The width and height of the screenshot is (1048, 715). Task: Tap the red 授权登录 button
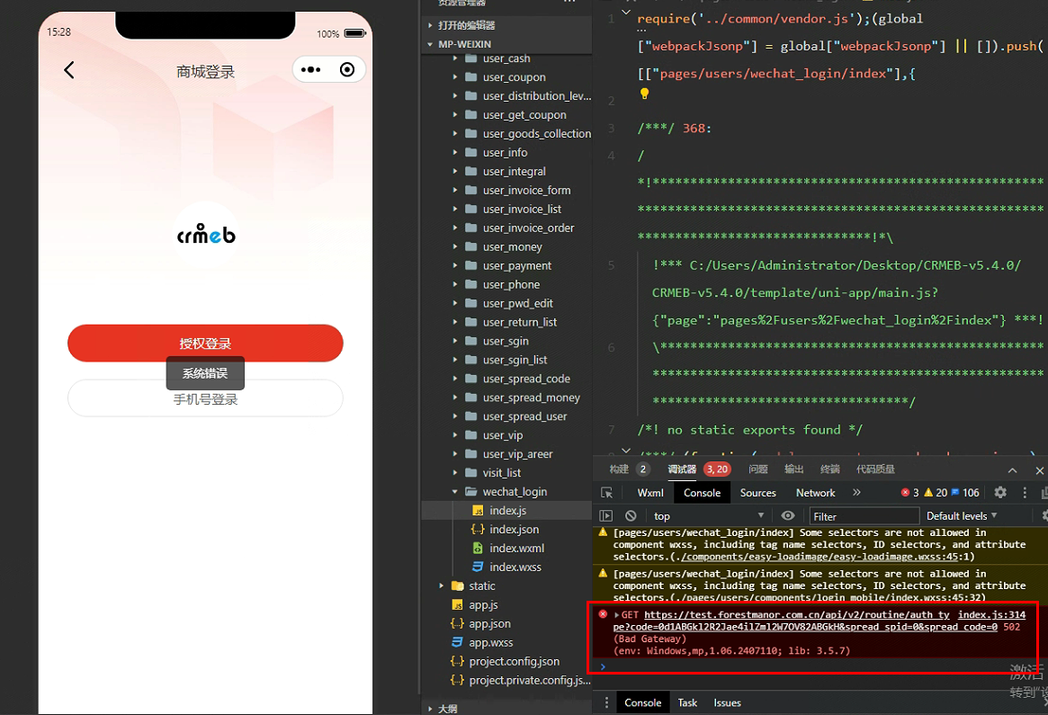coord(205,344)
